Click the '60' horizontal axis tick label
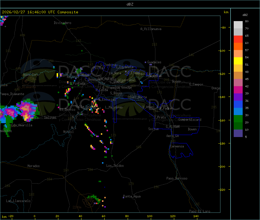Image resolution: width=260 pixels, height=220 pixels. point(103,216)
